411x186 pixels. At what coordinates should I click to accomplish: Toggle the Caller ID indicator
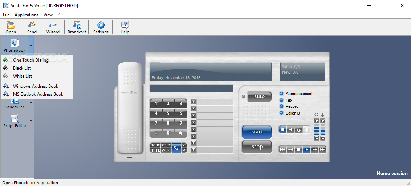point(281,113)
